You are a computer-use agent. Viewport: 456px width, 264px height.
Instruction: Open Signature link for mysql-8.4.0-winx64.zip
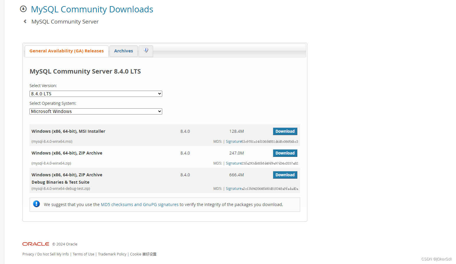234,163
